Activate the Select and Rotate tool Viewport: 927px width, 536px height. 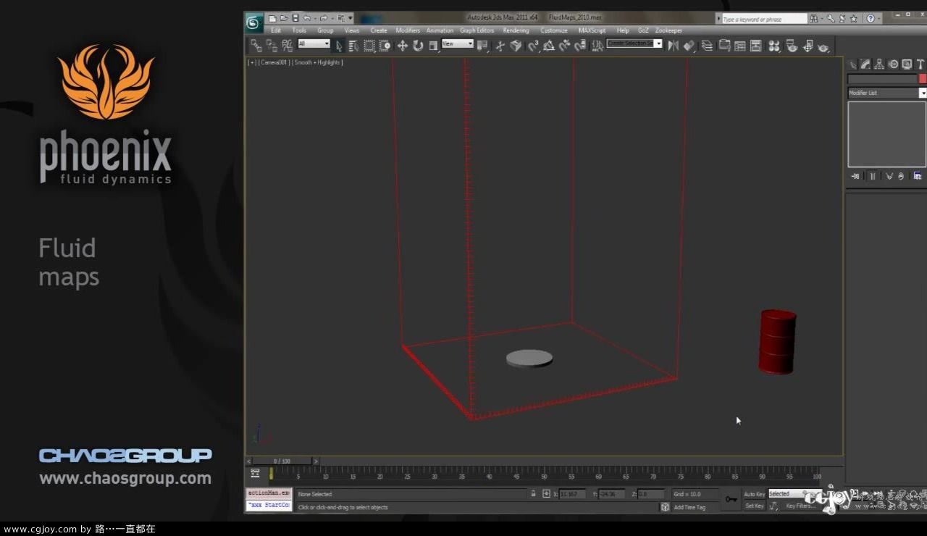[418, 46]
